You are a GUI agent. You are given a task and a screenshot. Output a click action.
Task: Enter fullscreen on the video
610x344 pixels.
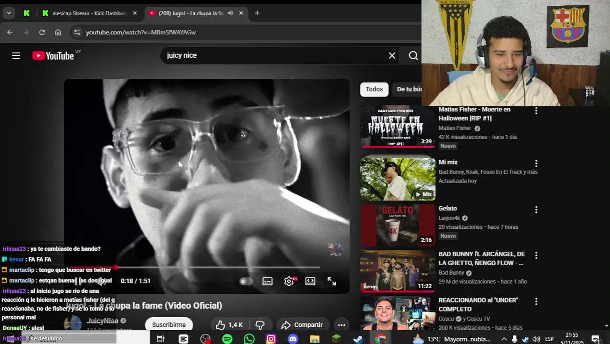pos(332,281)
